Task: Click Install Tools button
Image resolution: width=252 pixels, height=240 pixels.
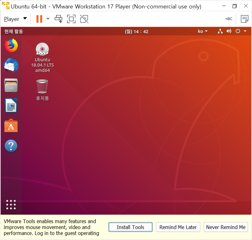Action: click(130, 227)
